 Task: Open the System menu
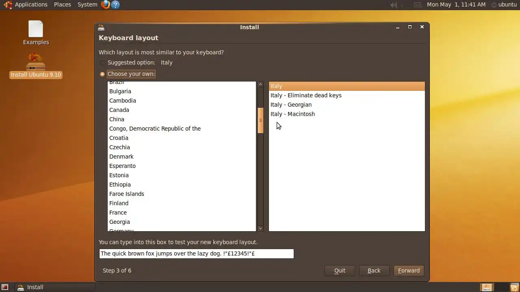[87, 5]
